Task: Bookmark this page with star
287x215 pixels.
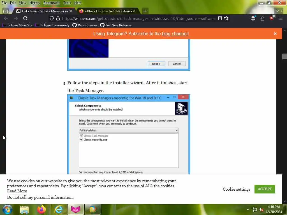Action: pos(226,18)
